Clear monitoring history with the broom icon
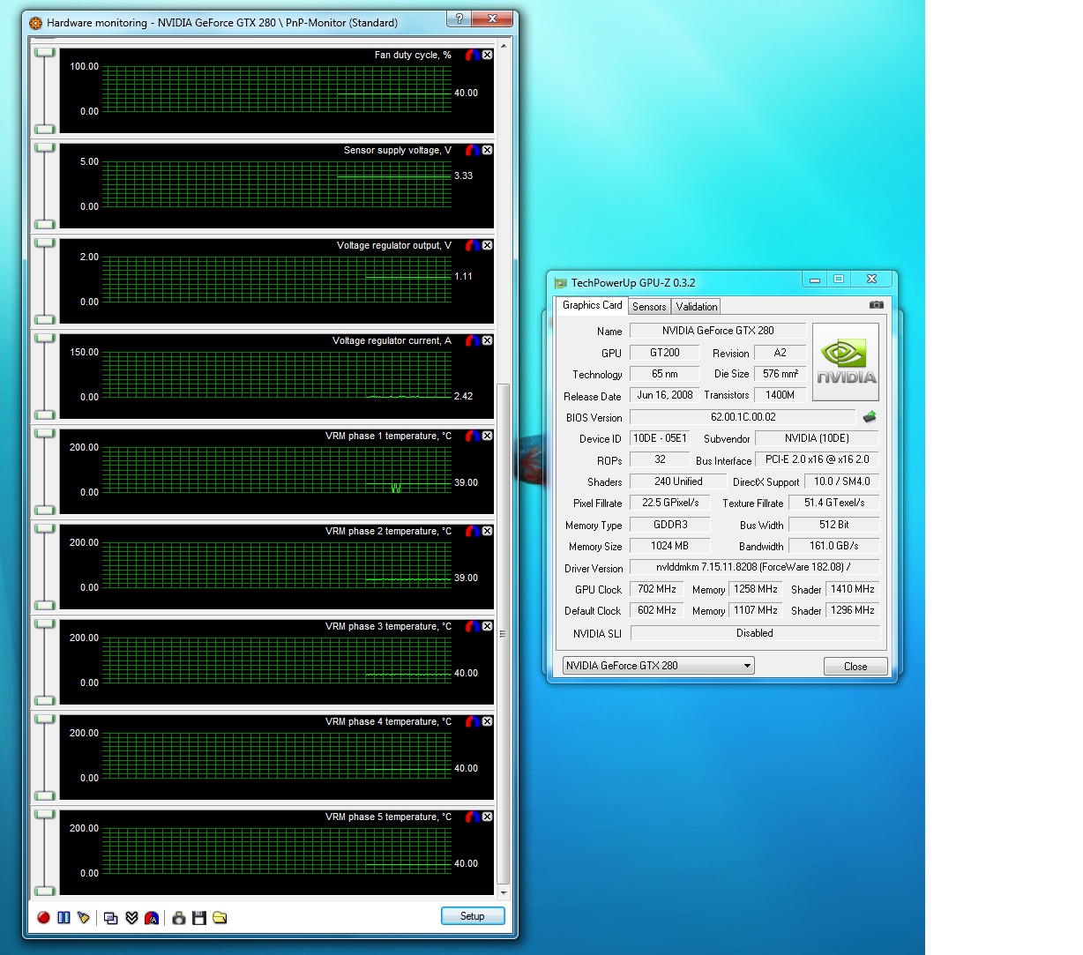 84,918
